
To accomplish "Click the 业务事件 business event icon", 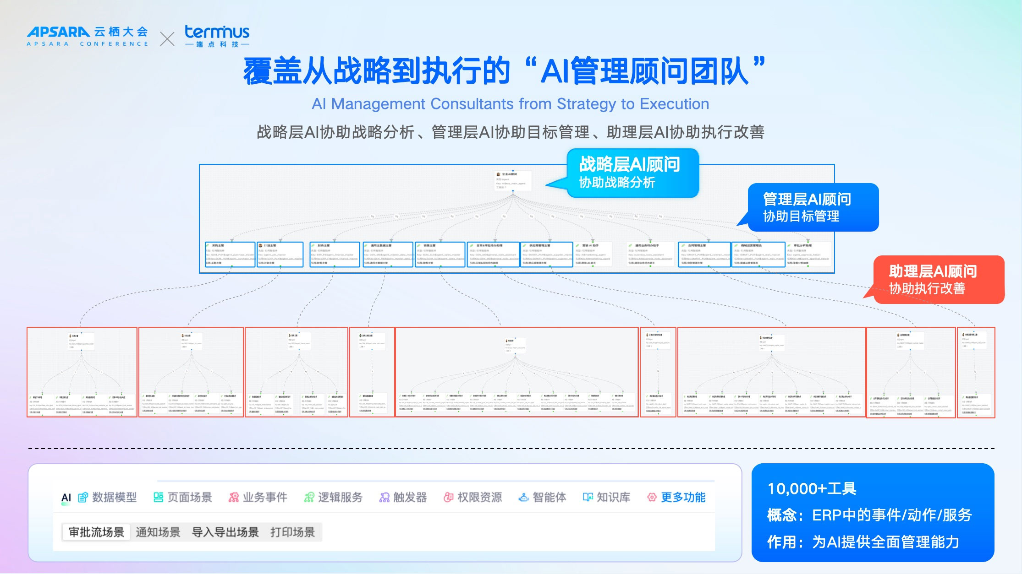I will tap(234, 498).
